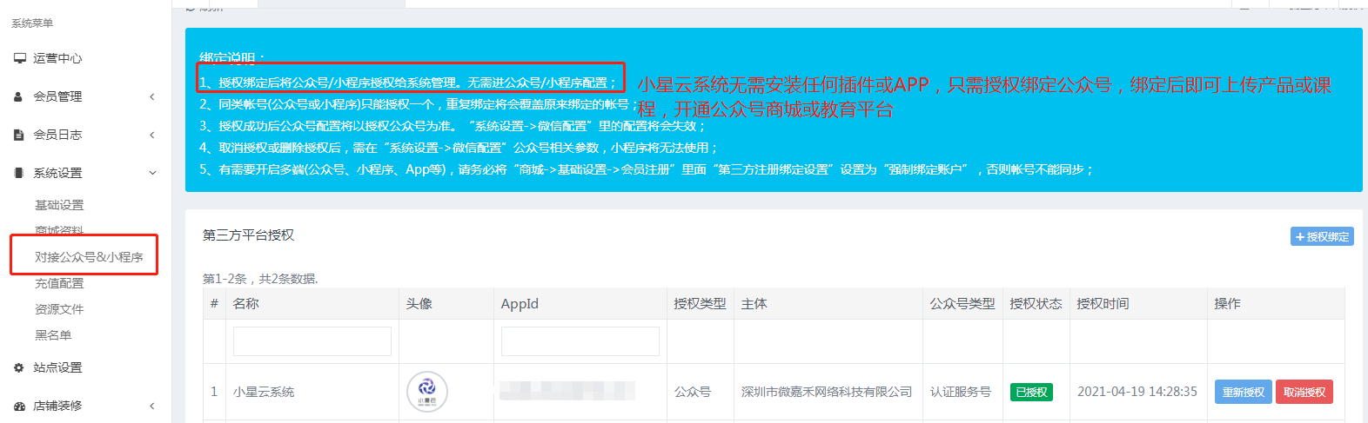Click the user icon beside 会员管理
The height and width of the screenshot is (423, 1368).
pos(18,96)
